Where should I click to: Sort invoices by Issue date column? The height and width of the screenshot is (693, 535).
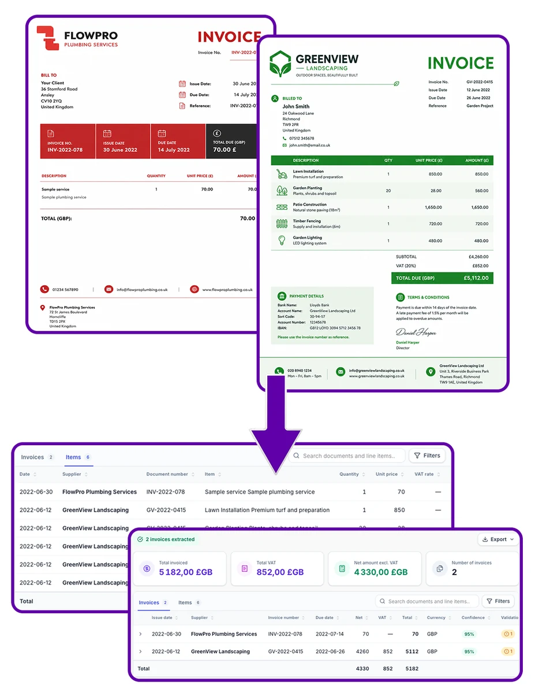[x=165, y=617]
